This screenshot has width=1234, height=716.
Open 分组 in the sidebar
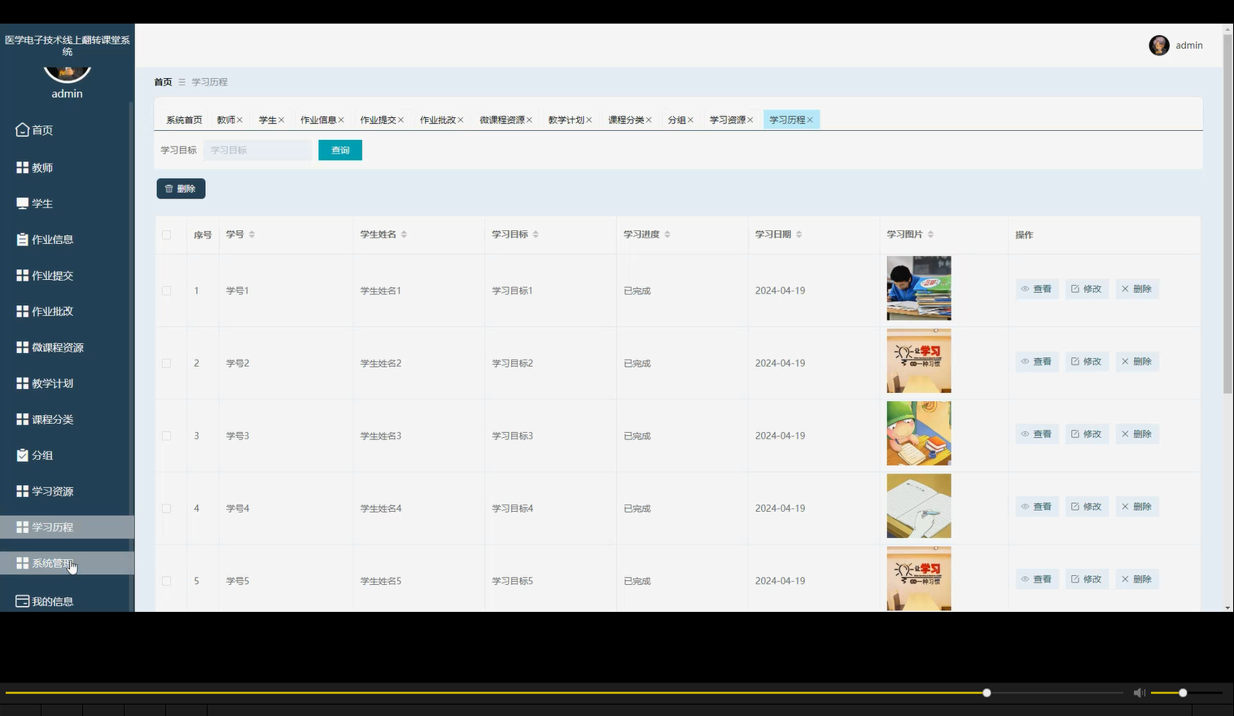click(67, 455)
